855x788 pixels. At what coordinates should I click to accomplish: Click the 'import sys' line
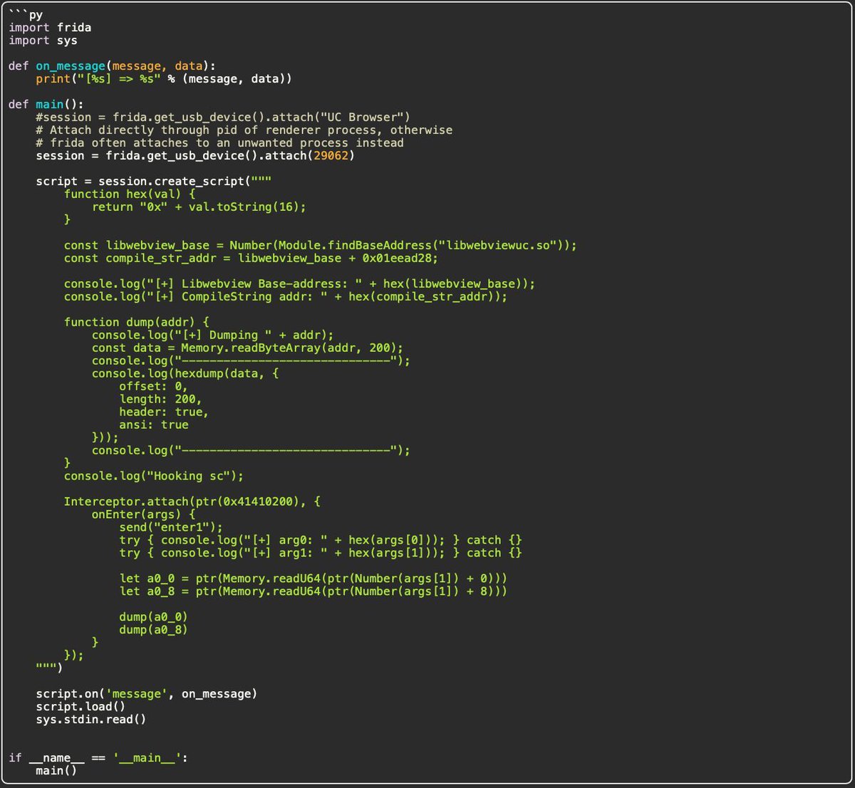(43, 40)
